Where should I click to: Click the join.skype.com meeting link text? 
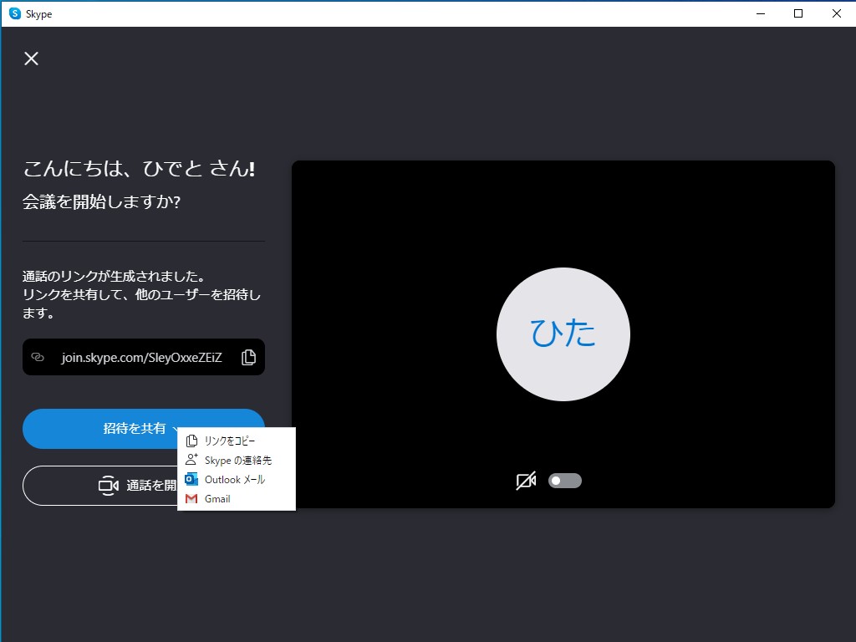(141, 358)
